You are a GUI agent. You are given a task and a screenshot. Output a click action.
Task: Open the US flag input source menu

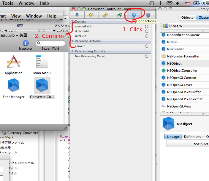click(x=187, y=3)
